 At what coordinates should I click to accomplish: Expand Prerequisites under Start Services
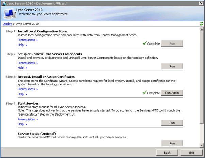tap(27, 119)
